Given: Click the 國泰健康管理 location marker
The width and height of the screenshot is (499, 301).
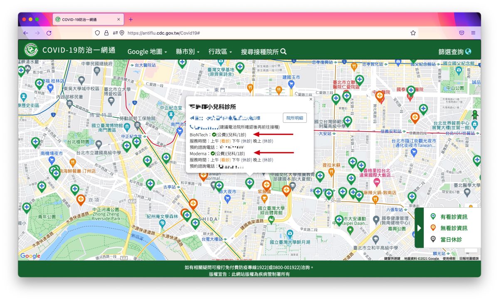Looking at the screenshot, I should tap(376, 219).
